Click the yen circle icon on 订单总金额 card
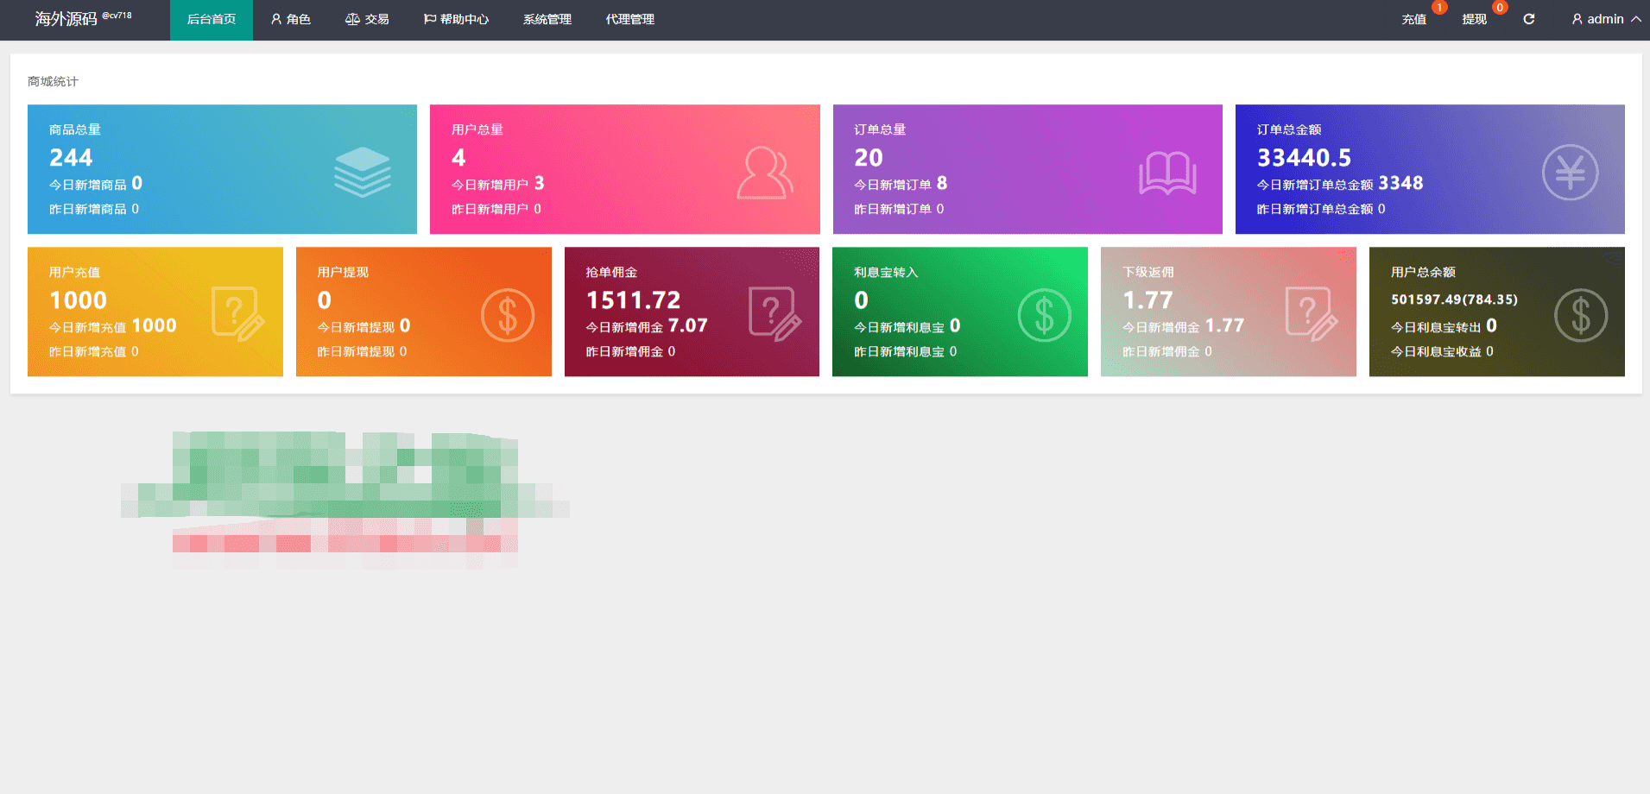The width and height of the screenshot is (1650, 794). (1570, 172)
